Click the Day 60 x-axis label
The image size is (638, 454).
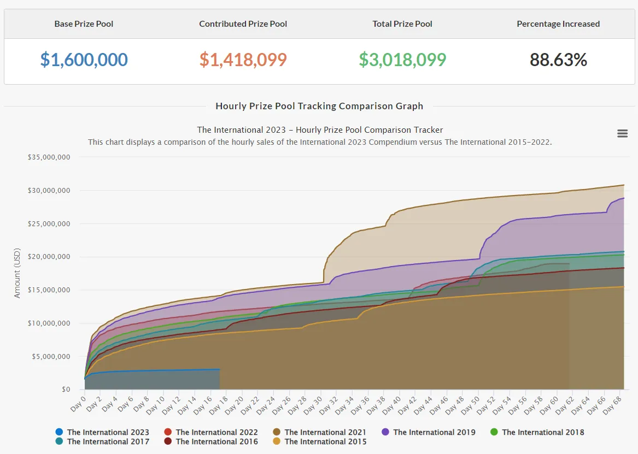click(549, 405)
